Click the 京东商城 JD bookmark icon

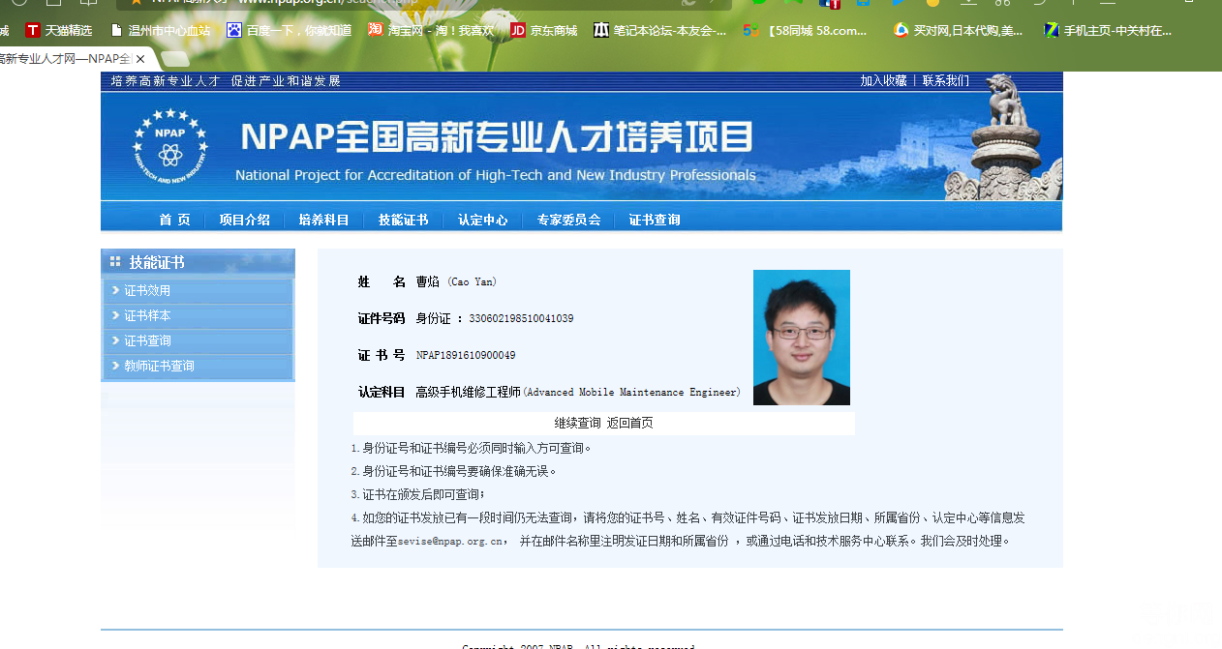(518, 30)
